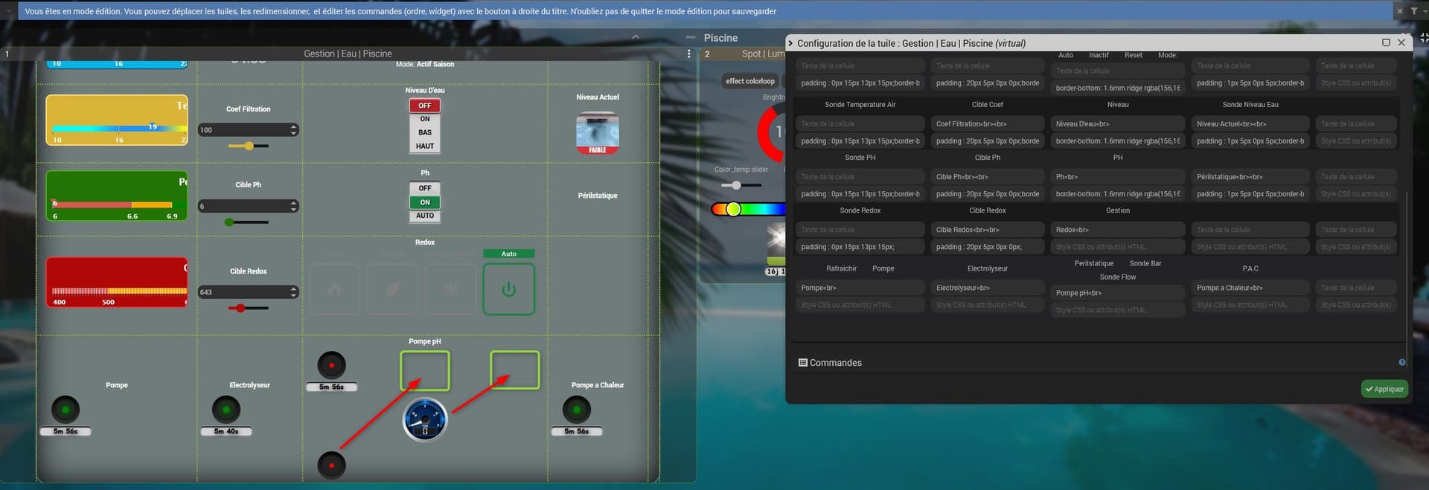Viewport: 1429px width, 490px height.
Task: Open the three-dot menu of Gestion tile
Action: tap(688, 54)
